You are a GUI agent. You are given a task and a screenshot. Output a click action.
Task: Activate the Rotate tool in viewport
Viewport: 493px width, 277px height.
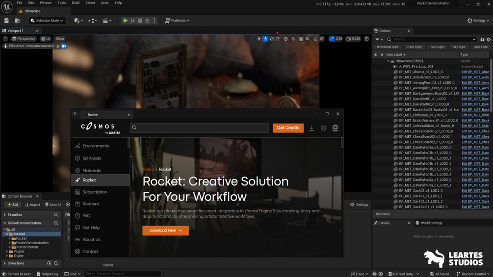point(272,39)
